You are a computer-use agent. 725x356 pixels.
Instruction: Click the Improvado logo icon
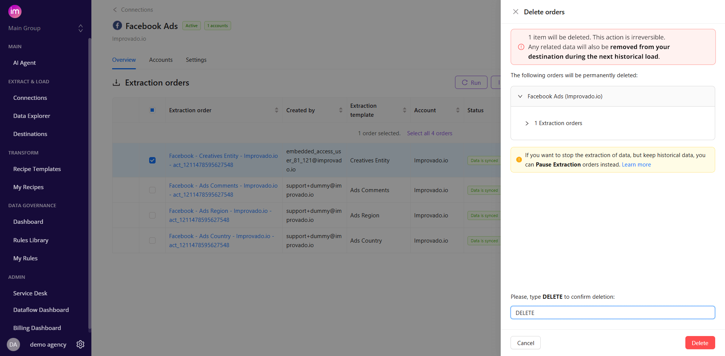pos(15,11)
